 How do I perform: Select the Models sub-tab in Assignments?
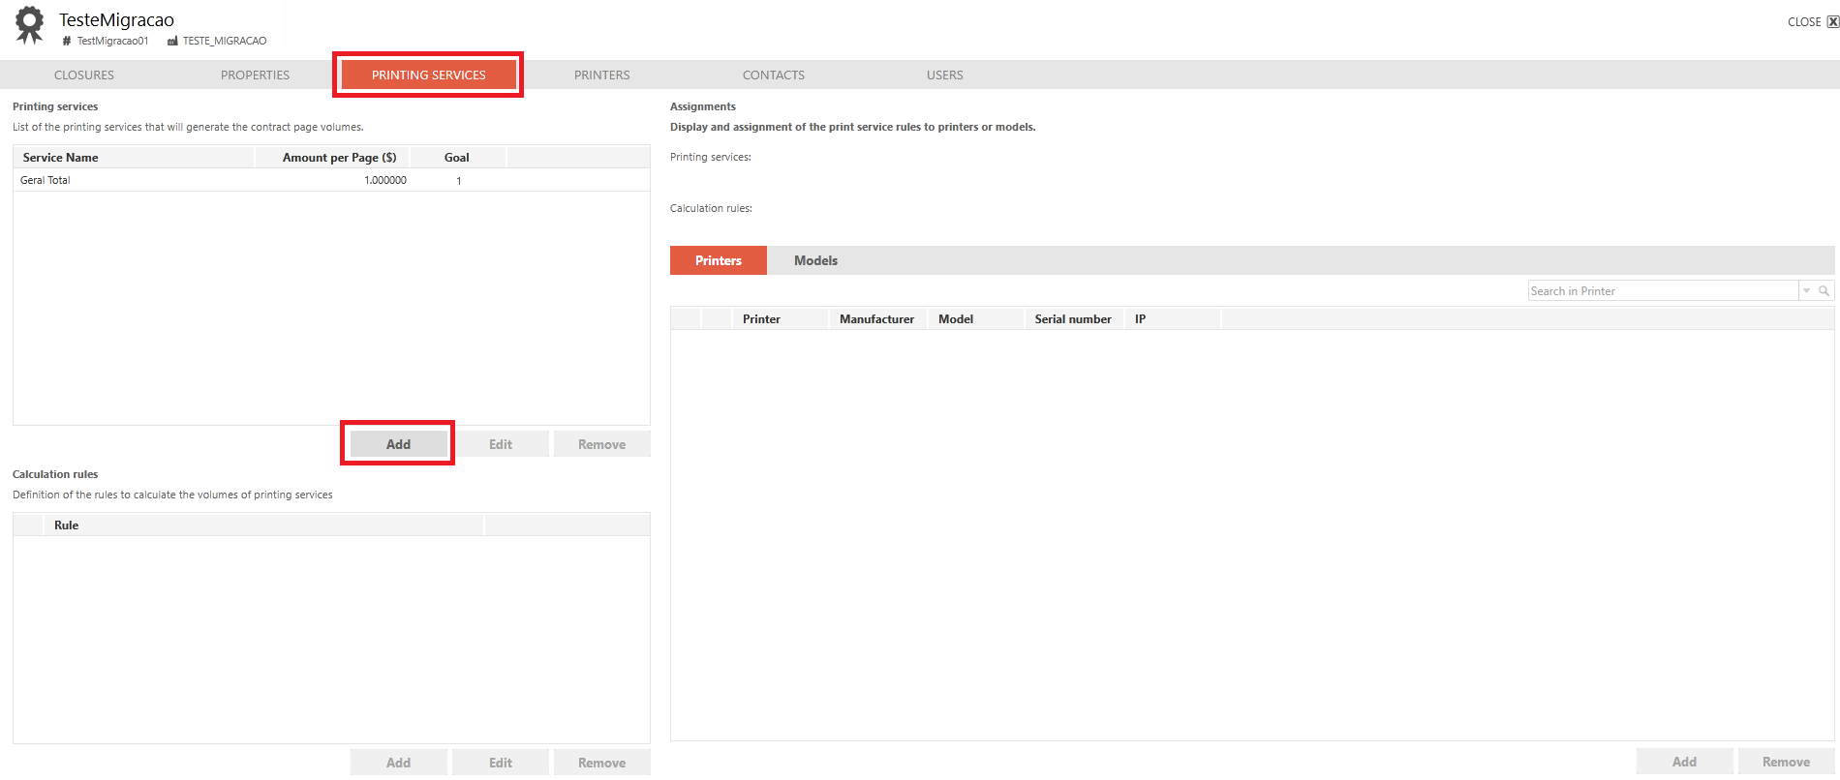pos(816,260)
